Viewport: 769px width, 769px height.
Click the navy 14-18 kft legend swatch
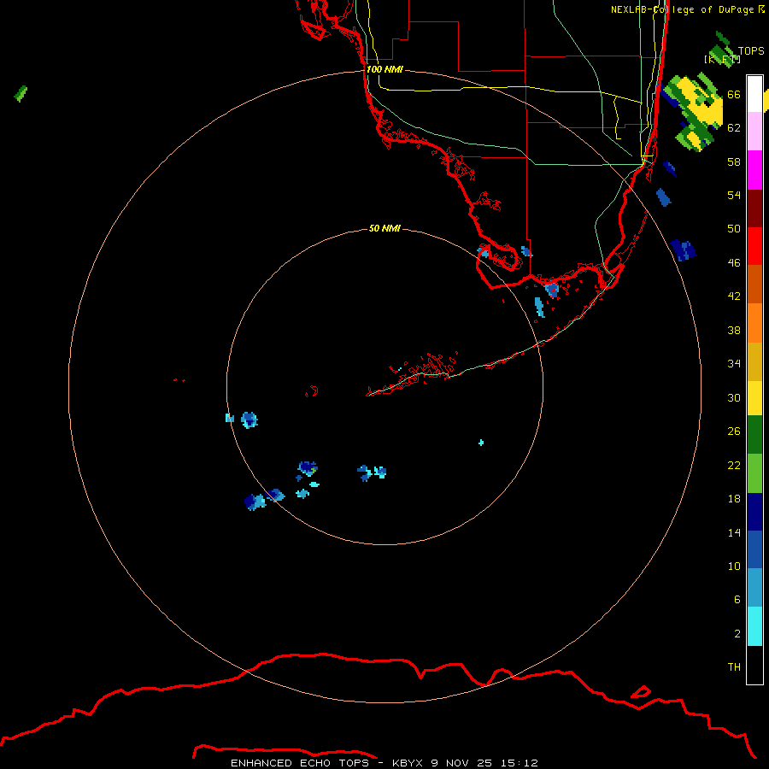click(754, 512)
